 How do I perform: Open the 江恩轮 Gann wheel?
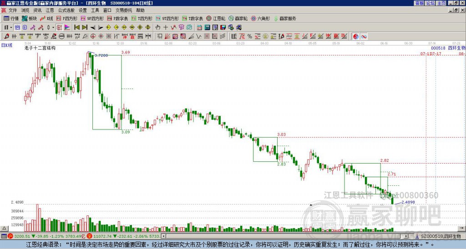[x=216, y=18]
